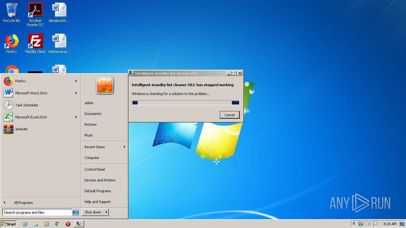
Task: Show hidden tray icons arrow
Action: [x=354, y=224]
